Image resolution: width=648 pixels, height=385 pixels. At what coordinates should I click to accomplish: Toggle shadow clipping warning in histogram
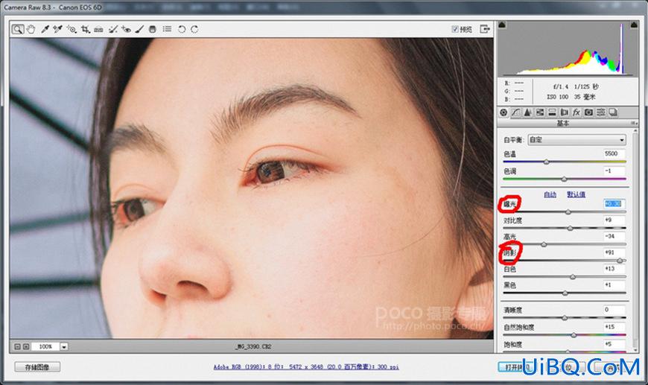(502, 25)
